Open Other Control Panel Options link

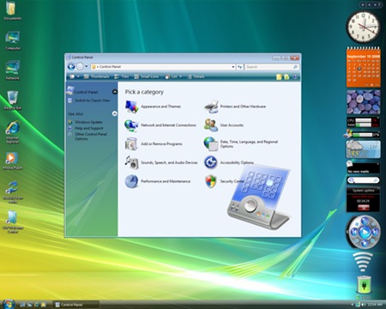(x=91, y=136)
